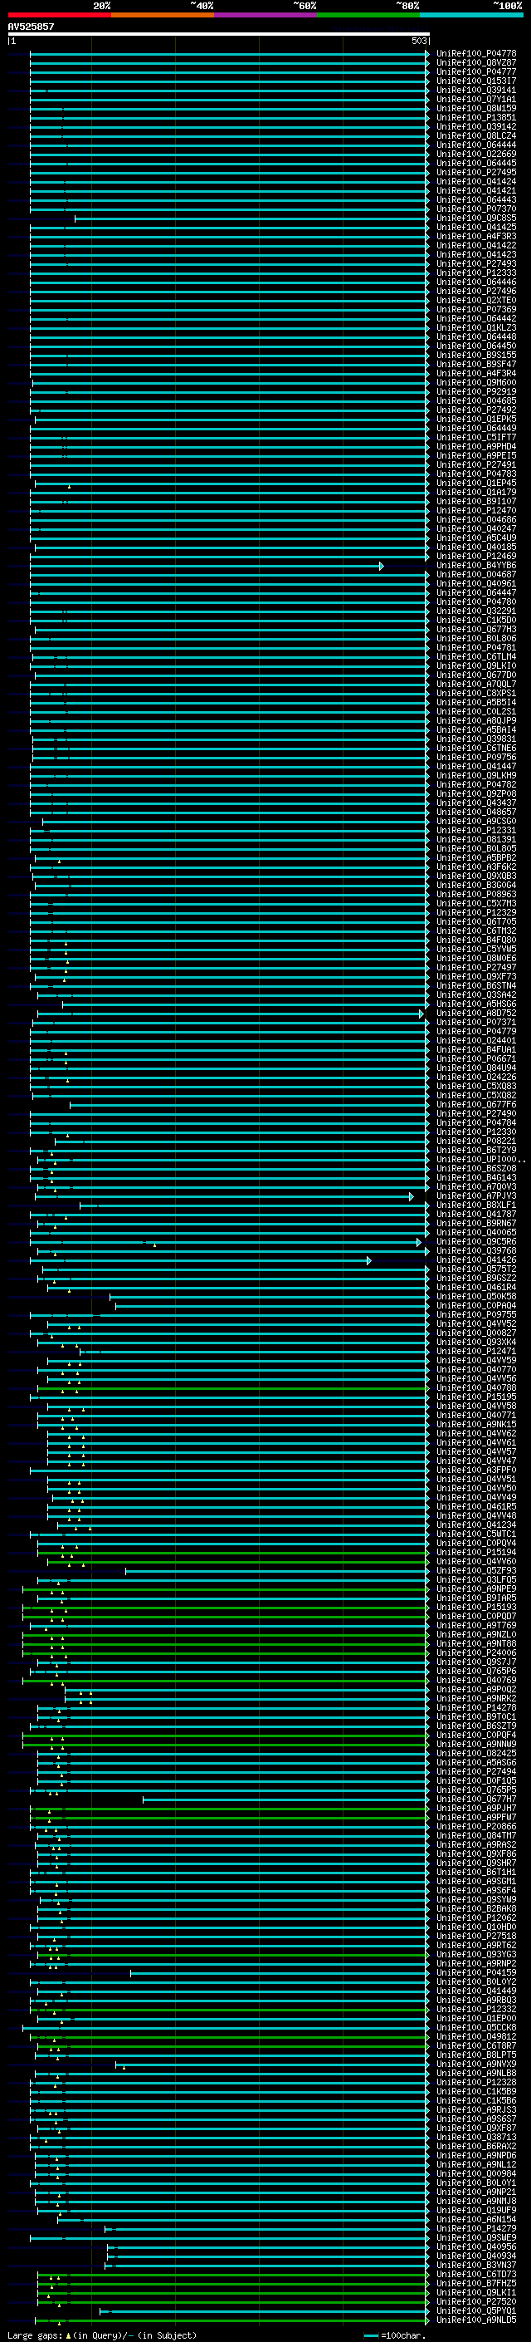
Task: Click subject name UniRef100_Q41421
Action: [476, 191]
